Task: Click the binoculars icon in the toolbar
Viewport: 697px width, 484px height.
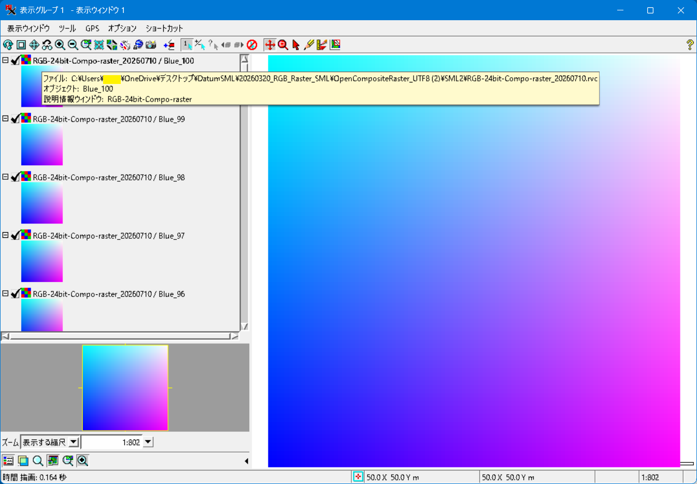Action: pyautogui.click(x=47, y=45)
